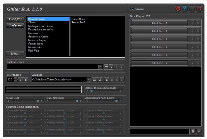207x139 pixels.
Task: Select the Exóticos category
Action: click(48, 33)
